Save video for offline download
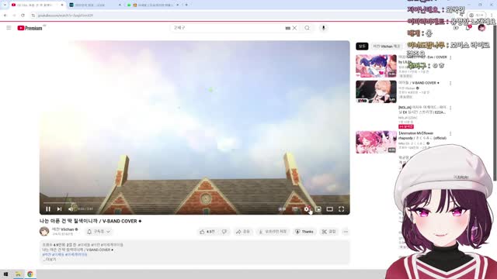The width and height of the screenshot is (497, 279). 273,232
